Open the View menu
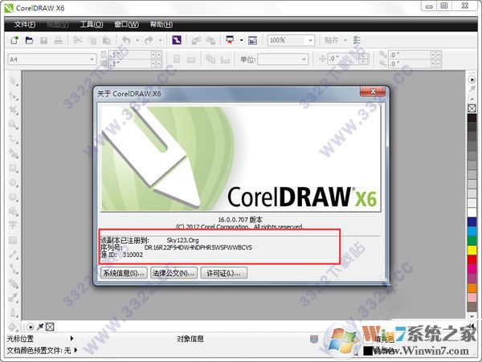This screenshot has height=362, width=482. (58, 24)
